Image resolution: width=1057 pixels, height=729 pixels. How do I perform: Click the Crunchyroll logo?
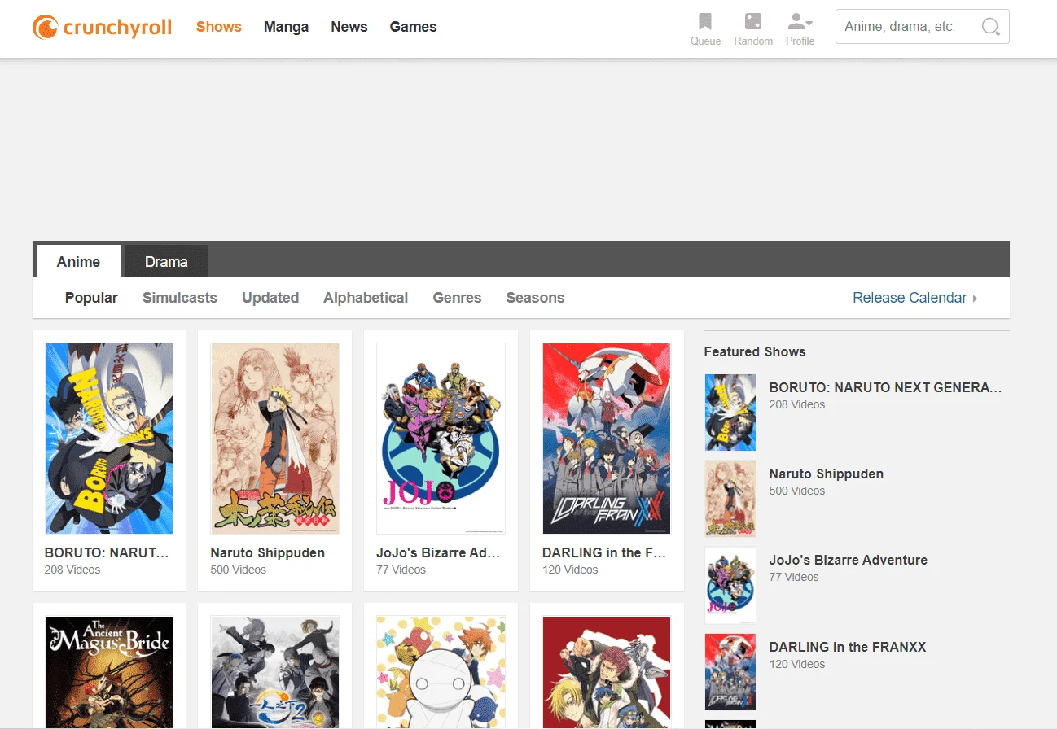tap(102, 27)
